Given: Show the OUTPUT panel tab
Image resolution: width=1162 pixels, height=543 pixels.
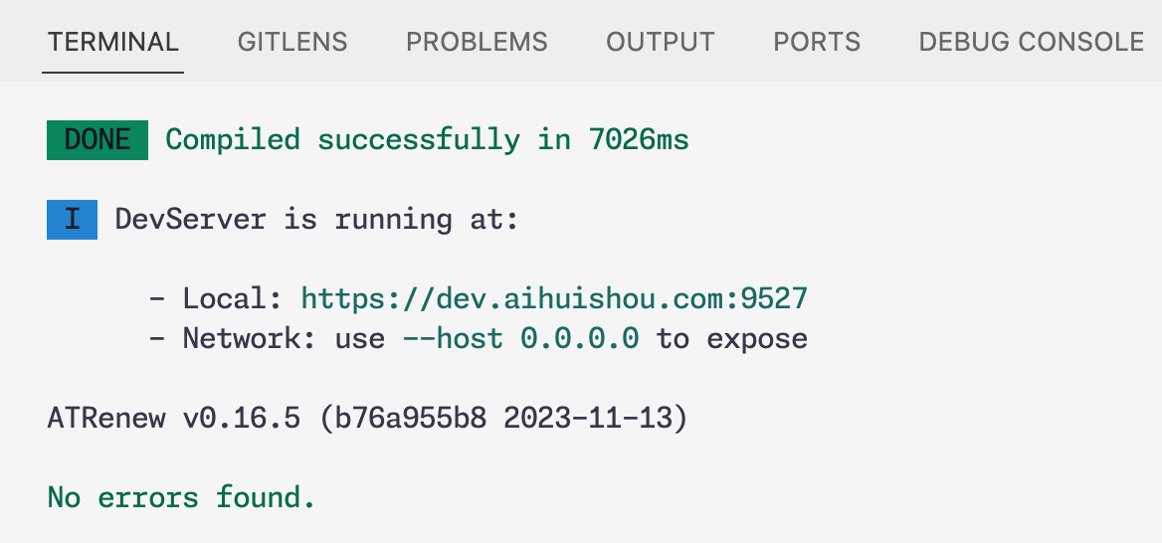Looking at the screenshot, I should (x=661, y=42).
